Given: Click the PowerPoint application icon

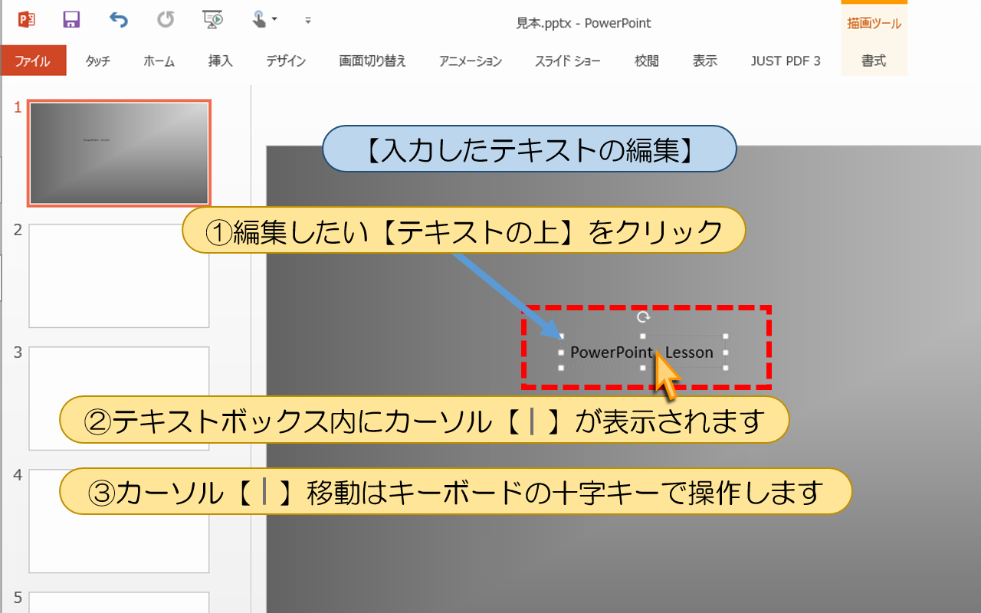Looking at the screenshot, I should [x=26, y=20].
